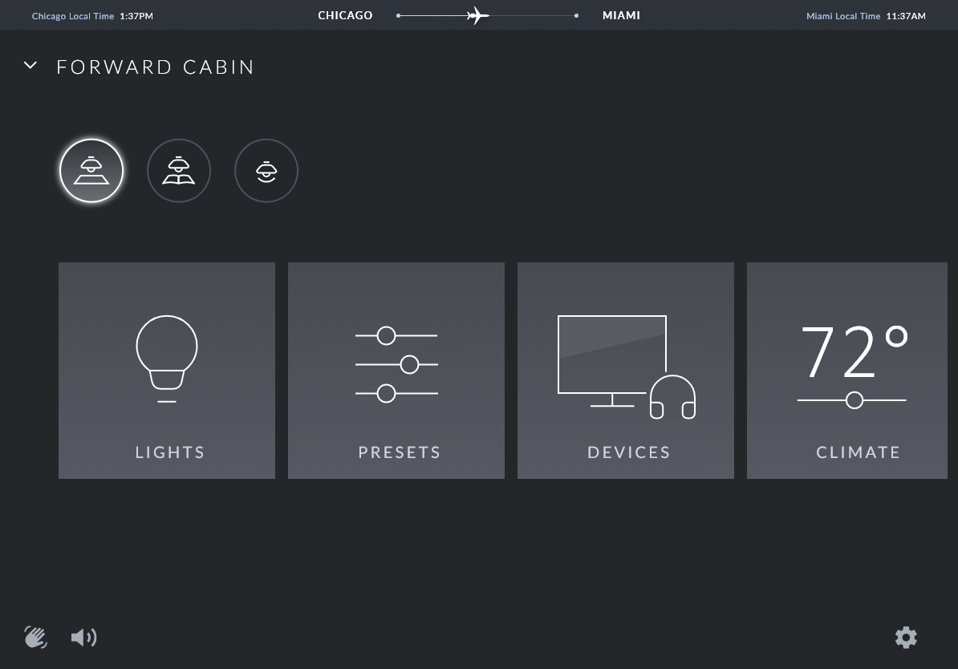Screen dimensions: 958x669
Task: Tap the Presets sliders icon
Action: pos(396,364)
